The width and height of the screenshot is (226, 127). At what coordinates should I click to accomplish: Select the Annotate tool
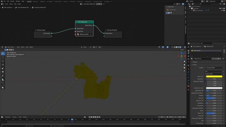[x=3, y=76]
